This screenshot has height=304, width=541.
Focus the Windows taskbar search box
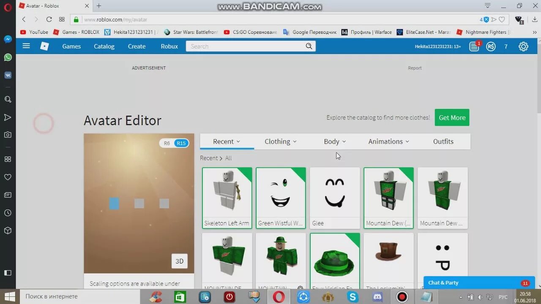pyautogui.click(x=81, y=296)
